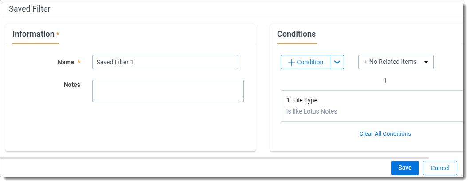The height and width of the screenshot is (184, 470).
Task: Click the Saved Filter dialog title
Action: pyautogui.click(x=29, y=9)
